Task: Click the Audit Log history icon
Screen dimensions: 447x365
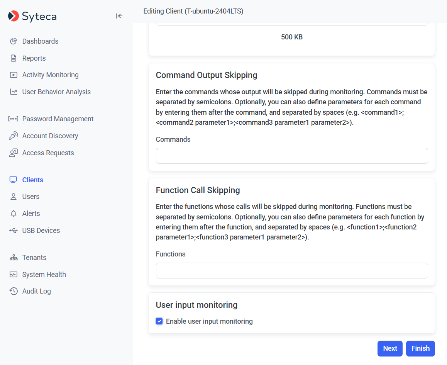Action: tap(14, 291)
